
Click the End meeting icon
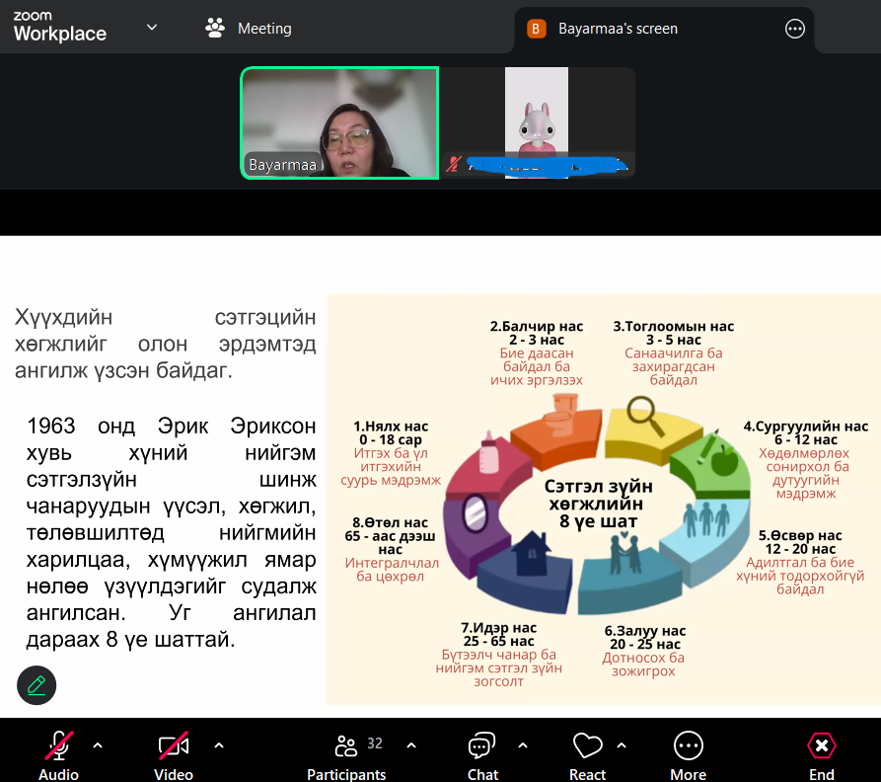click(x=821, y=755)
